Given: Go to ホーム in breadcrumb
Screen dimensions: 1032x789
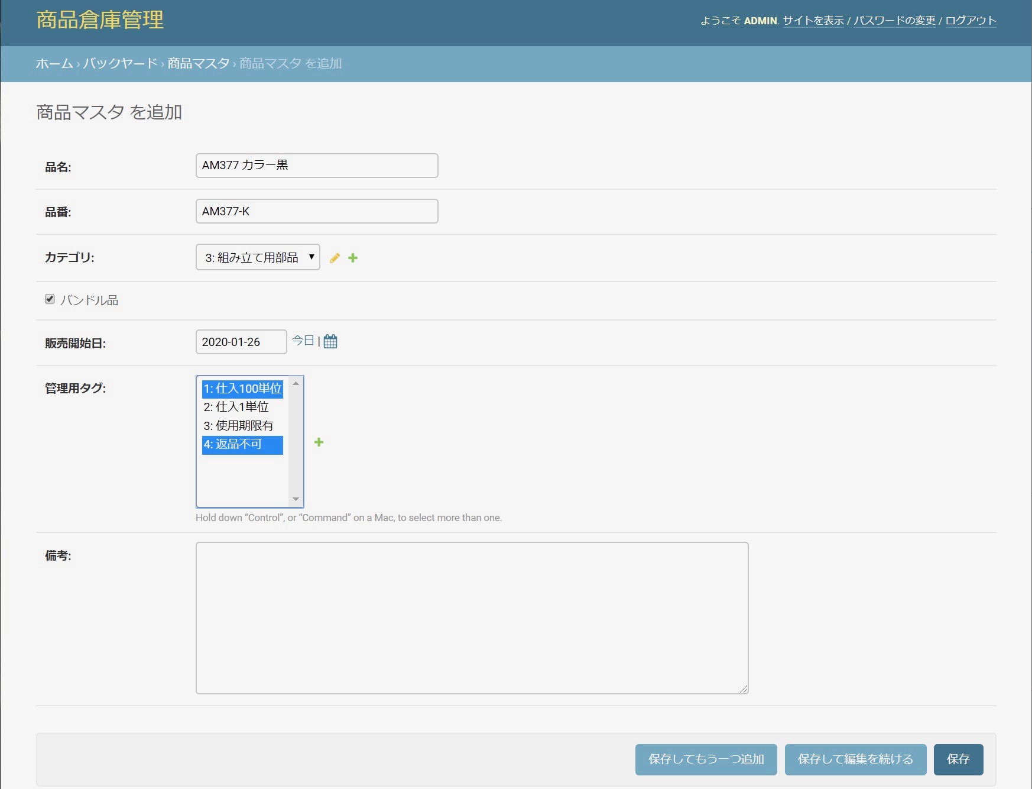Looking at the screenshot, I should click(x=54, y=63).
